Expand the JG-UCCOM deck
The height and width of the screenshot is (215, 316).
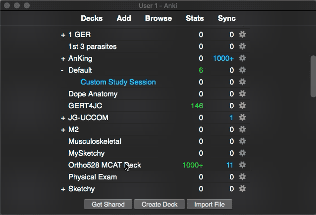pos(63,118)
